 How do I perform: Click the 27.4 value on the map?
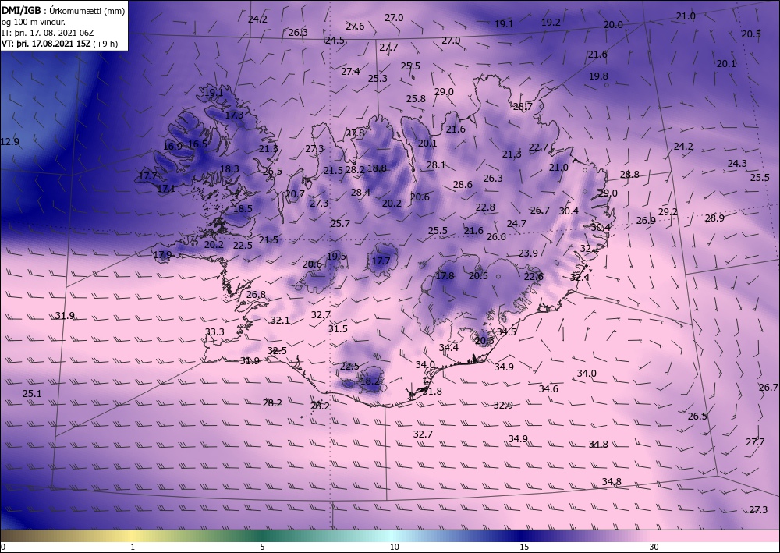click(x=350, y=72)
